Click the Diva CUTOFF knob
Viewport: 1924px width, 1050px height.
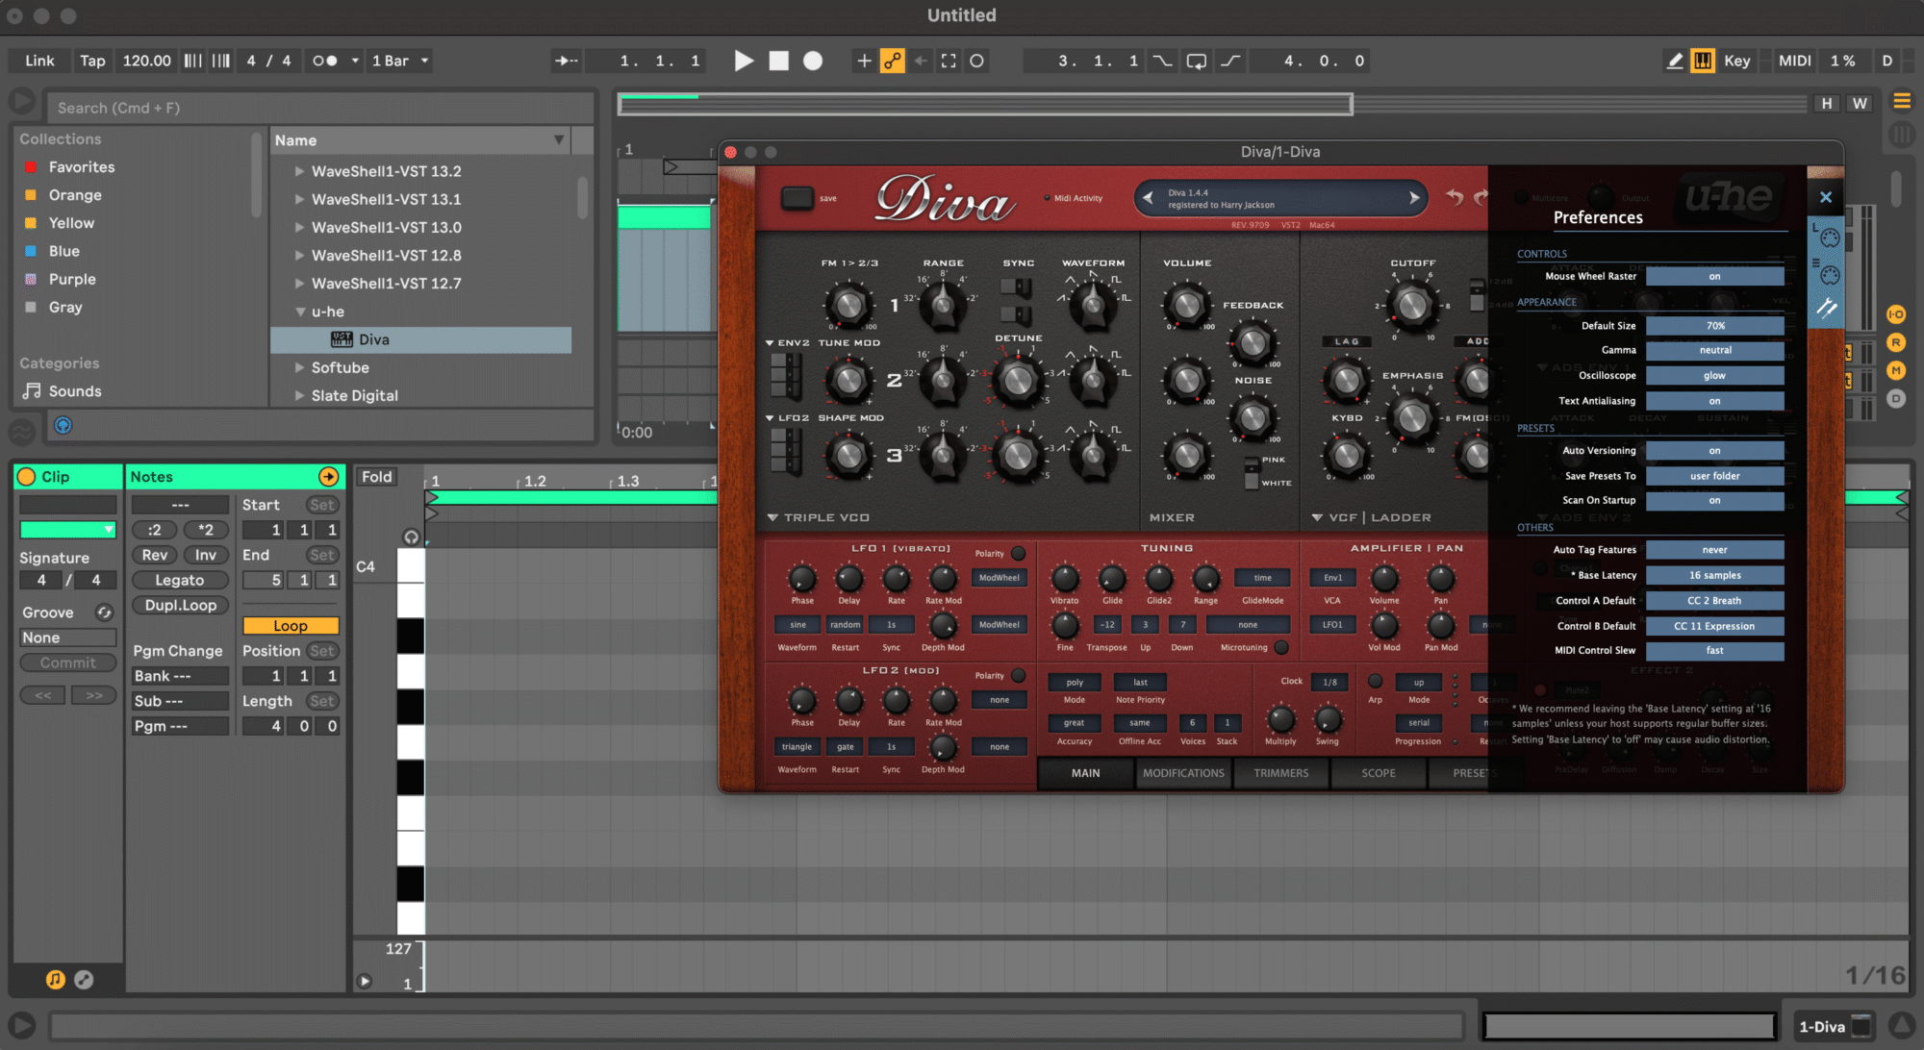point(1412,305)
